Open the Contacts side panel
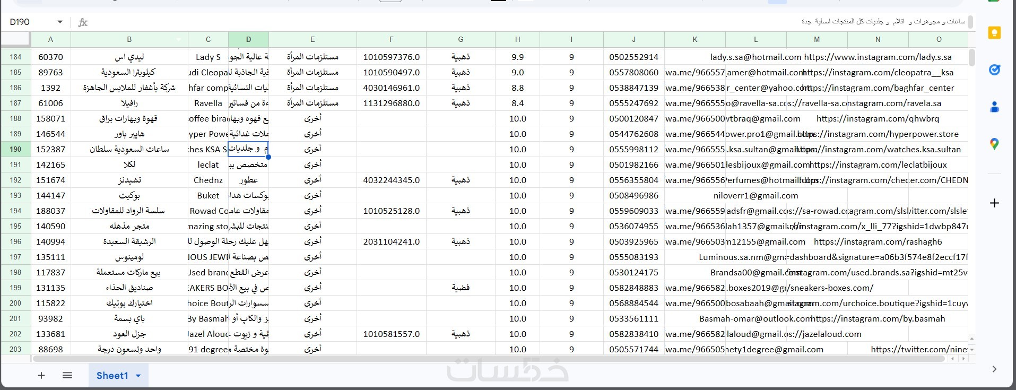The image size is (1016, 390). click(994, 107)
